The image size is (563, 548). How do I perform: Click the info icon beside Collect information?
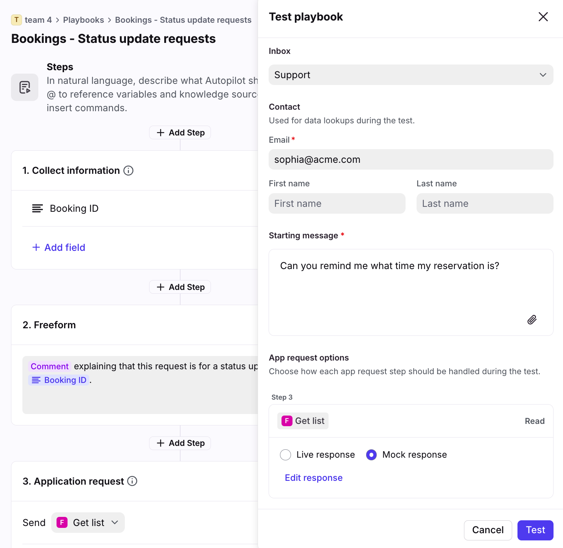pos(129,171)
